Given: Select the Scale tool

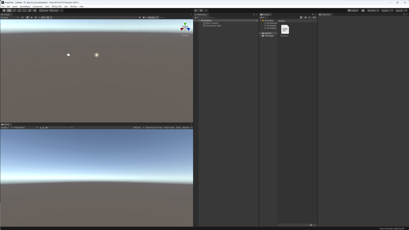Looking at the screenshot, I should pos(19,11).
